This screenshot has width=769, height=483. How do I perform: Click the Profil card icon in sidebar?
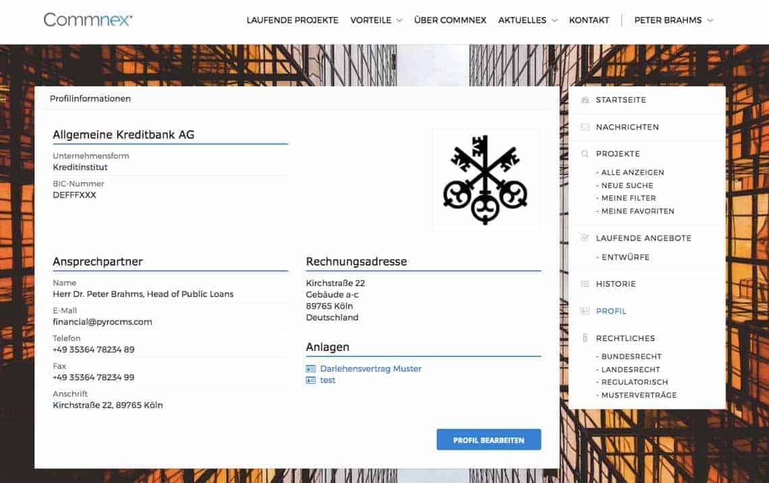(x=585, y=311)
